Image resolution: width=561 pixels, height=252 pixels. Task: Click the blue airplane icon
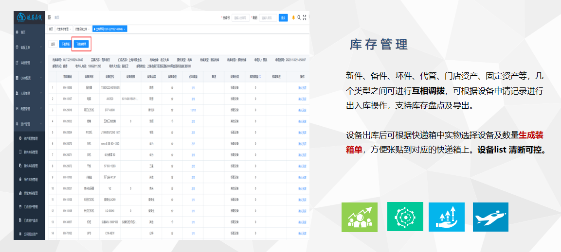(x=490, y=217)
